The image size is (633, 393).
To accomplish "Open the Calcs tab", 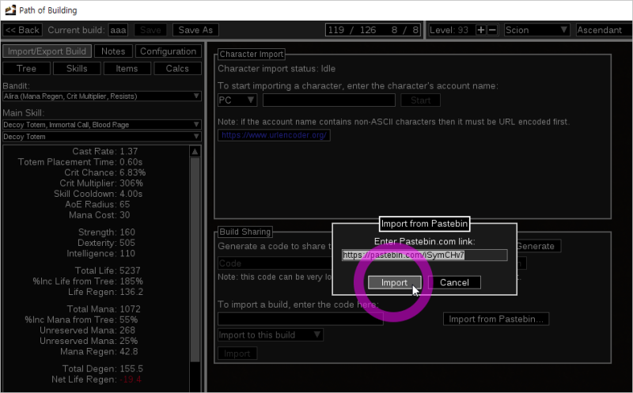I will [177, 68].
